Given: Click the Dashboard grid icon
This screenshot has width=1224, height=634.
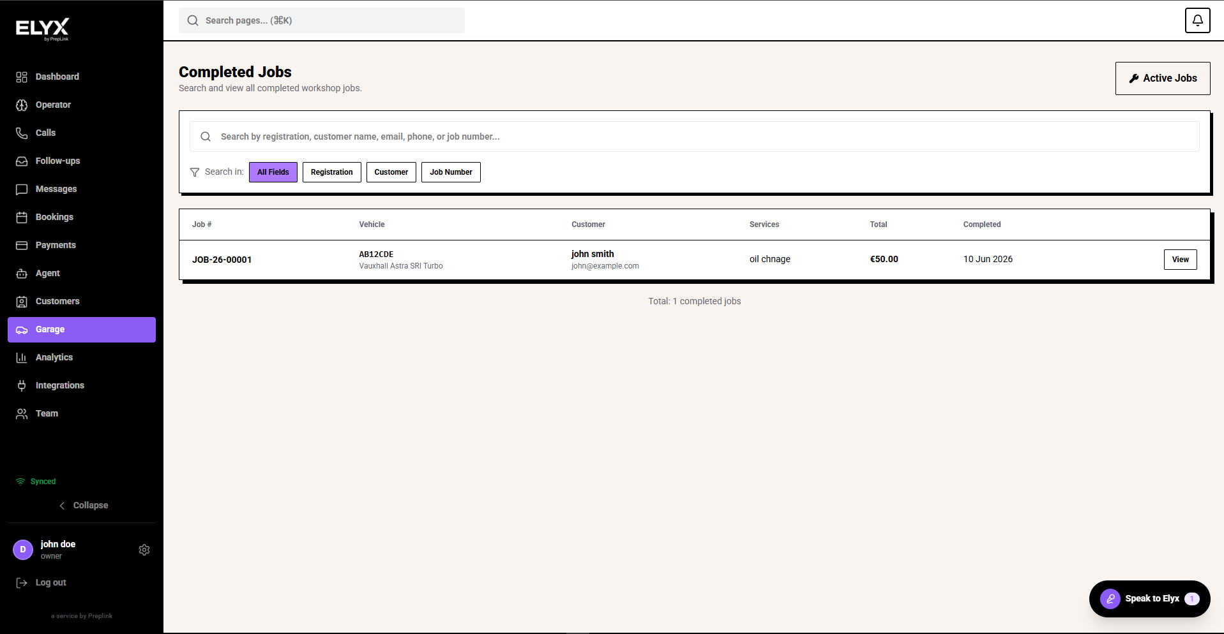Looking at the screenshot, I should tap(22, 77).
